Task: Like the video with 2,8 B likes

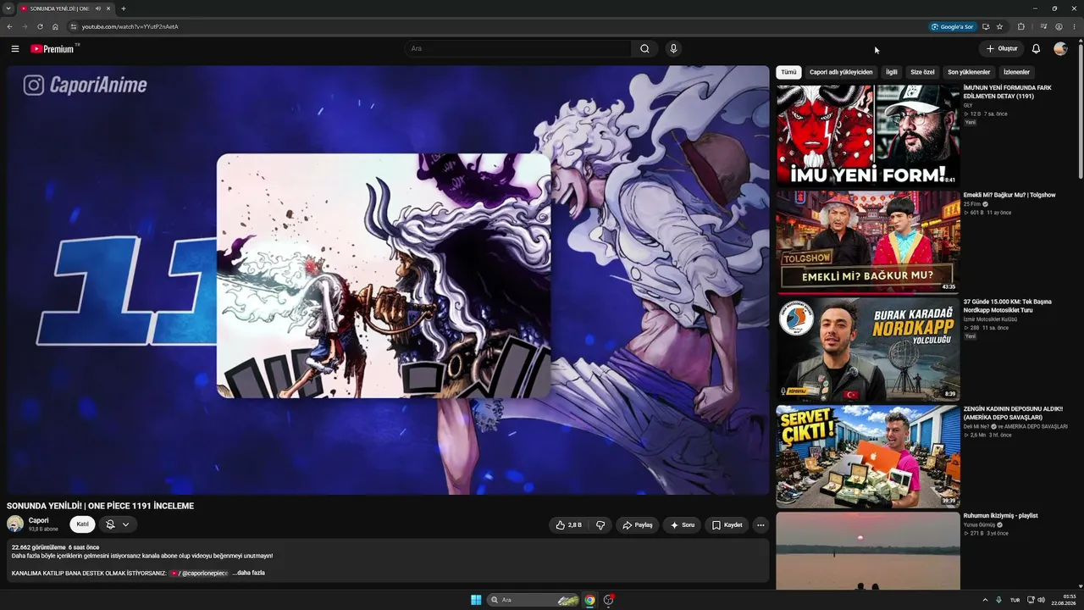Action: tap(569, 525)
